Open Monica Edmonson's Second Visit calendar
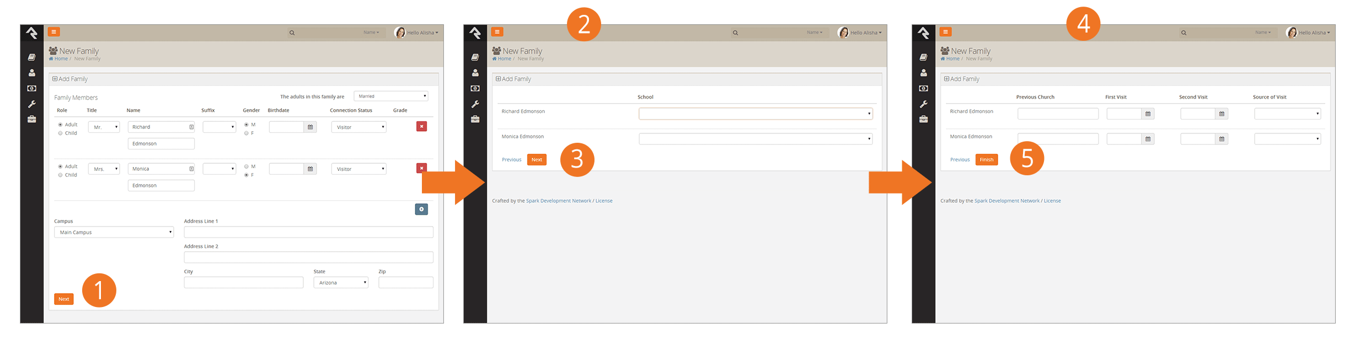 click(1222, 139)
